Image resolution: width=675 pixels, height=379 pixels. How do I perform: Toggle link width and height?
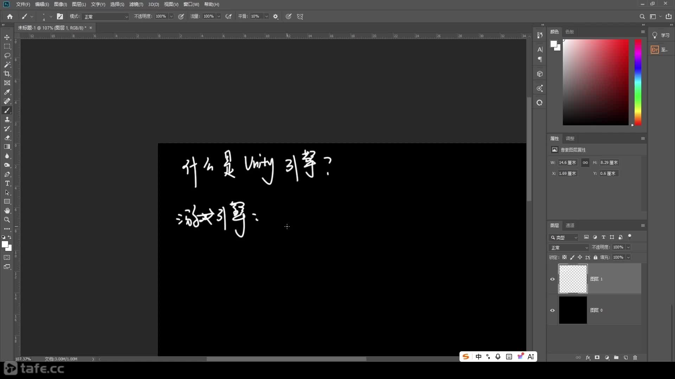point(585,162)
